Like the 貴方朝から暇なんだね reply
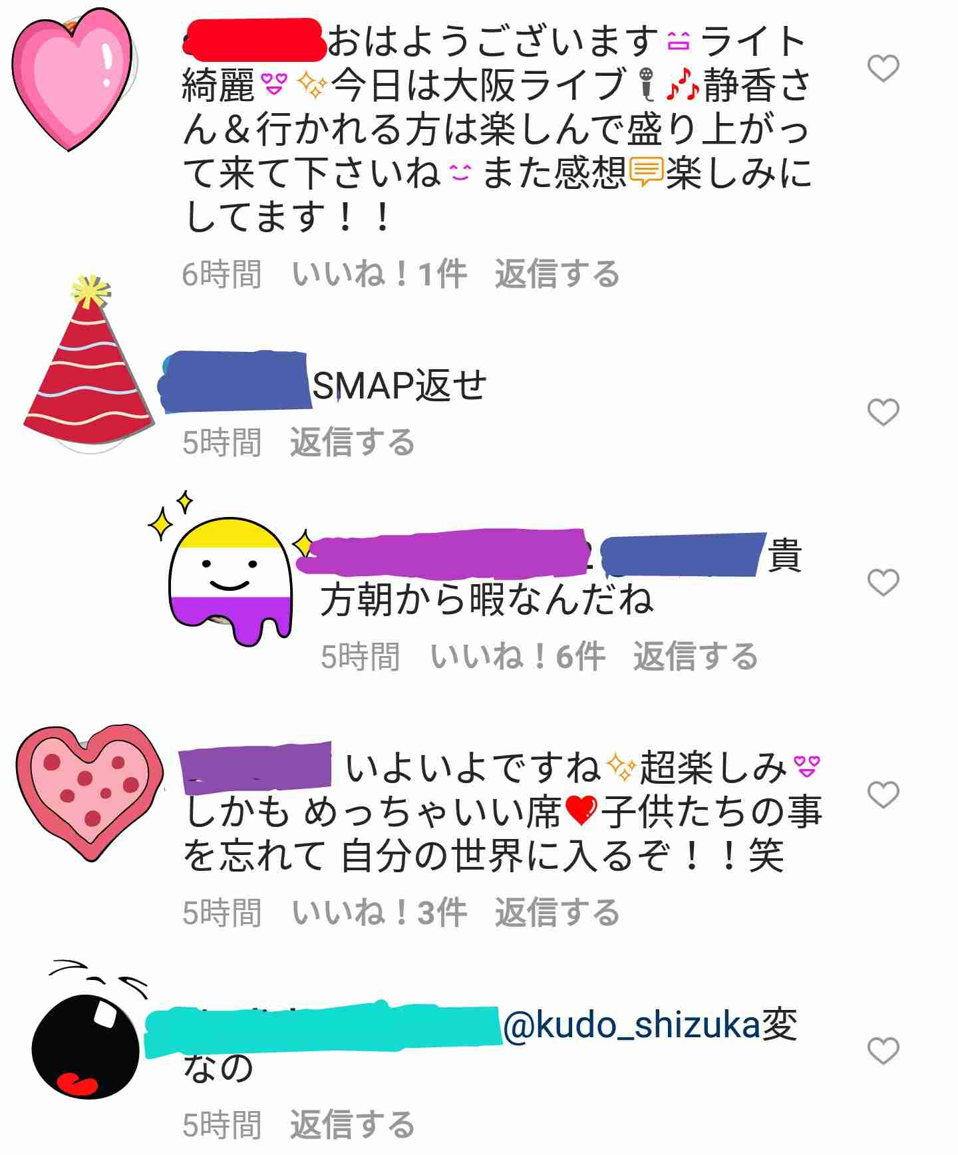Image resolution: width=958 pixels, height=1155 pixels. click(x=883, y=583)
